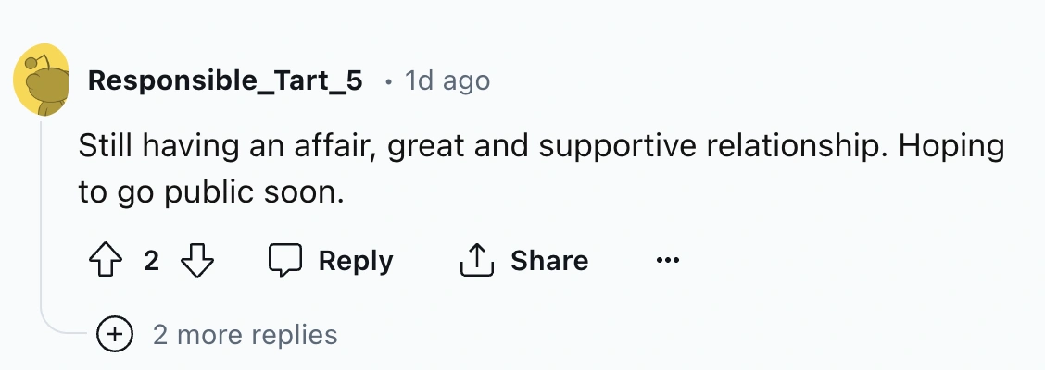Click the 1d ago timestamp link
Viewport: 1045px width, 370px height.
(x=447, y=81)
